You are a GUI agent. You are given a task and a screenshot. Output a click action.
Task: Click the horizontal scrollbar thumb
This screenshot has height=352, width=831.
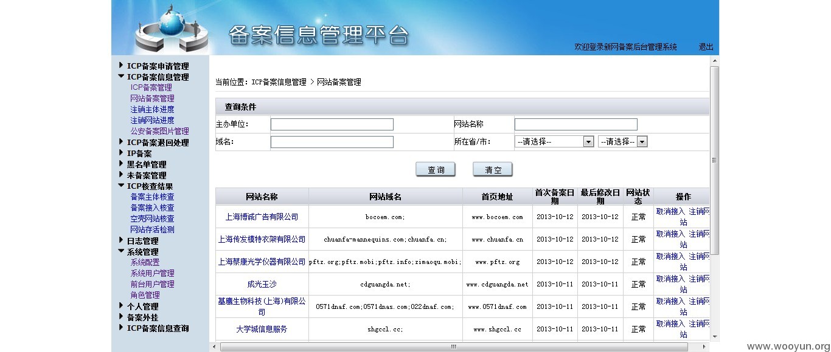coord(454,347)
